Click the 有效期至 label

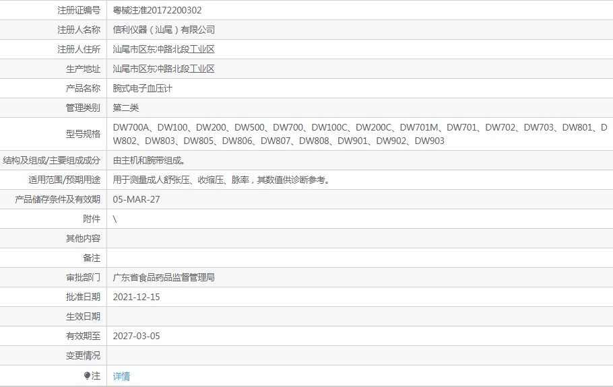[84, 336]
